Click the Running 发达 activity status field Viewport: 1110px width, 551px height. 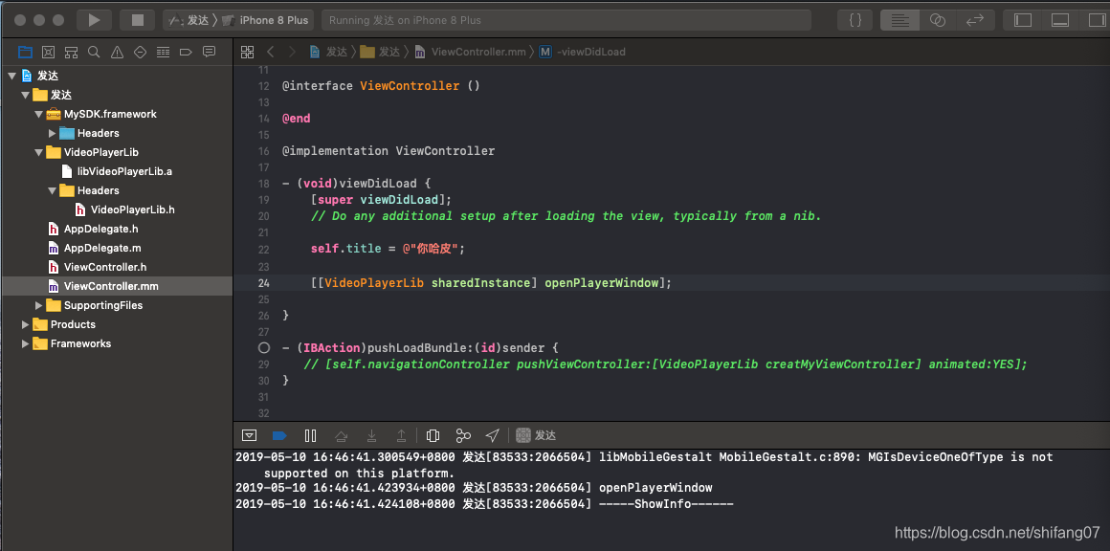coord(566,20)
